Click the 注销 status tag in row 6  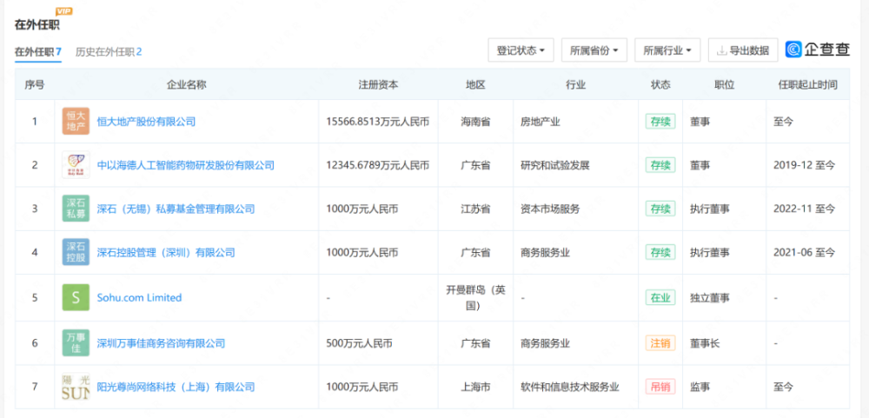660,343
